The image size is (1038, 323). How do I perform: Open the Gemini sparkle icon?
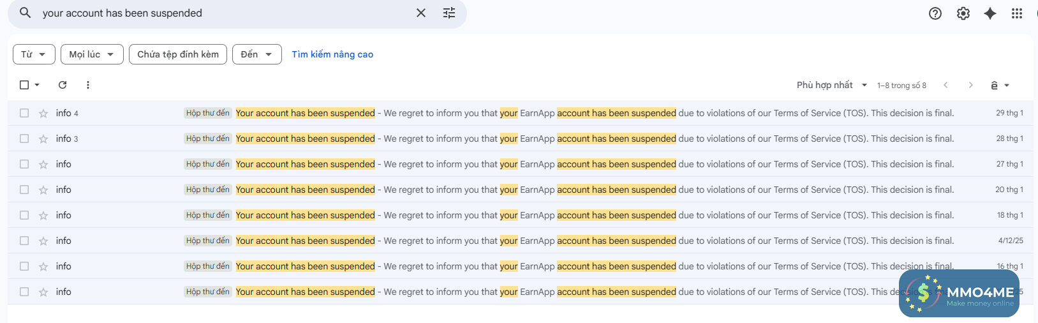pyautogui.click(x=990, y=13)
